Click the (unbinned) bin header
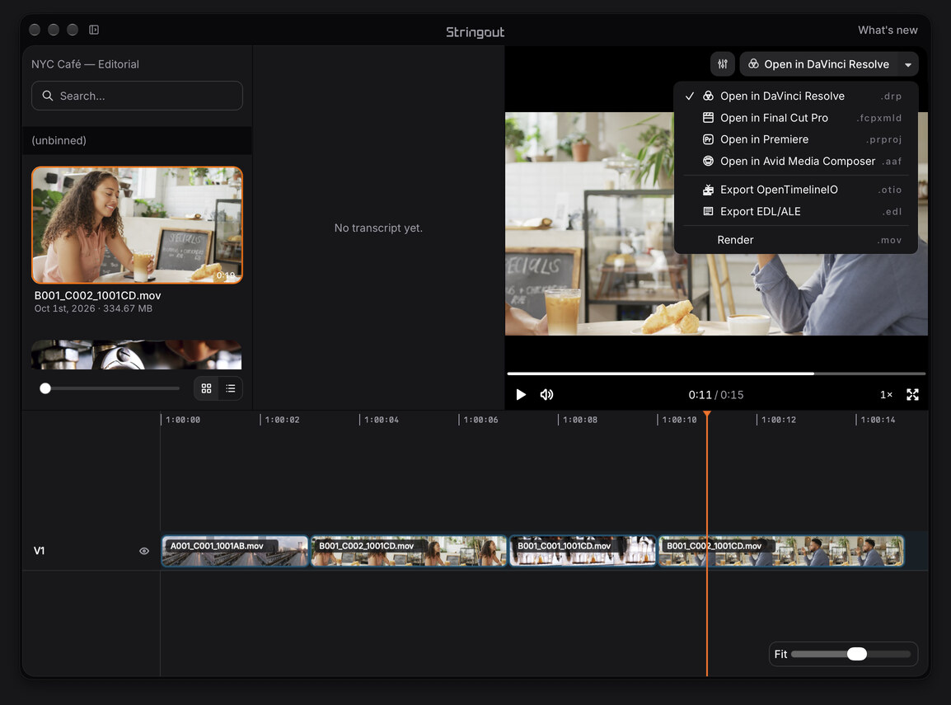951x705 pixels. pos(137,140)
